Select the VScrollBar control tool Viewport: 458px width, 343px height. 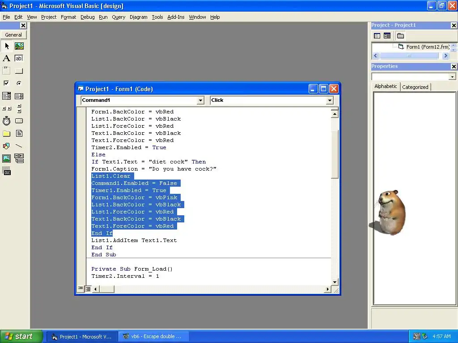[x=19, y=109]
